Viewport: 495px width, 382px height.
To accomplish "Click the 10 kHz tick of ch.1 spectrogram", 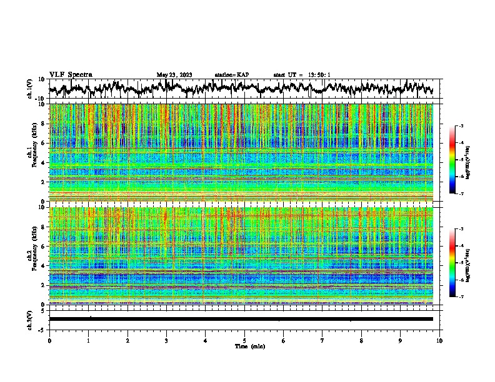I will tap(42, 104).
